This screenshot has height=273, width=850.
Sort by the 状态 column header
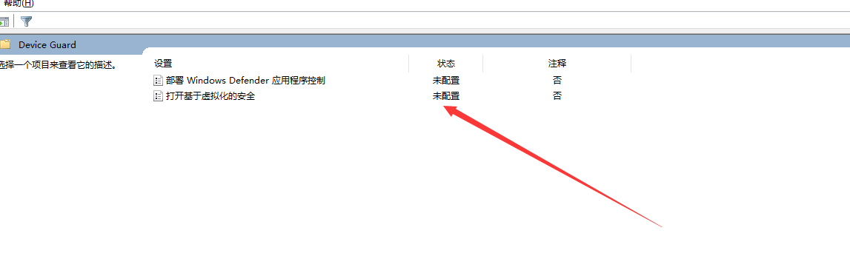point(445,64)
